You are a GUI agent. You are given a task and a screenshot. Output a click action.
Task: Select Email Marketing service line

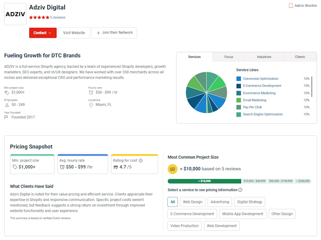pos(255,100)
